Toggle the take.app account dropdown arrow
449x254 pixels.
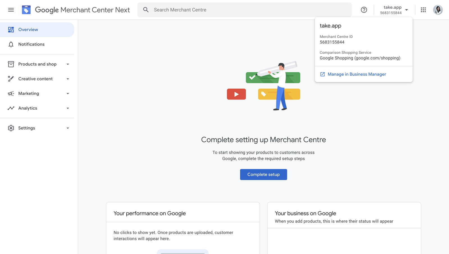[x=406, y=10]
